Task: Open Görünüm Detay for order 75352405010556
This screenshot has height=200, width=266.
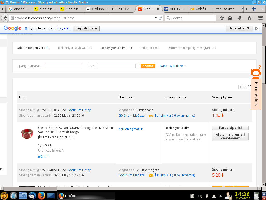Action: (79, 170)
